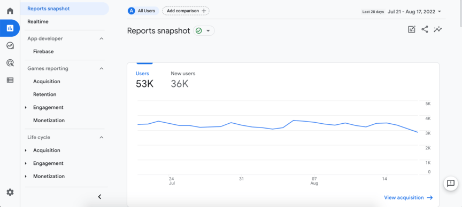Open the Firebase report
Image resolution: width=462 pixels, height=207 pixels.
(x=43, y=51)
